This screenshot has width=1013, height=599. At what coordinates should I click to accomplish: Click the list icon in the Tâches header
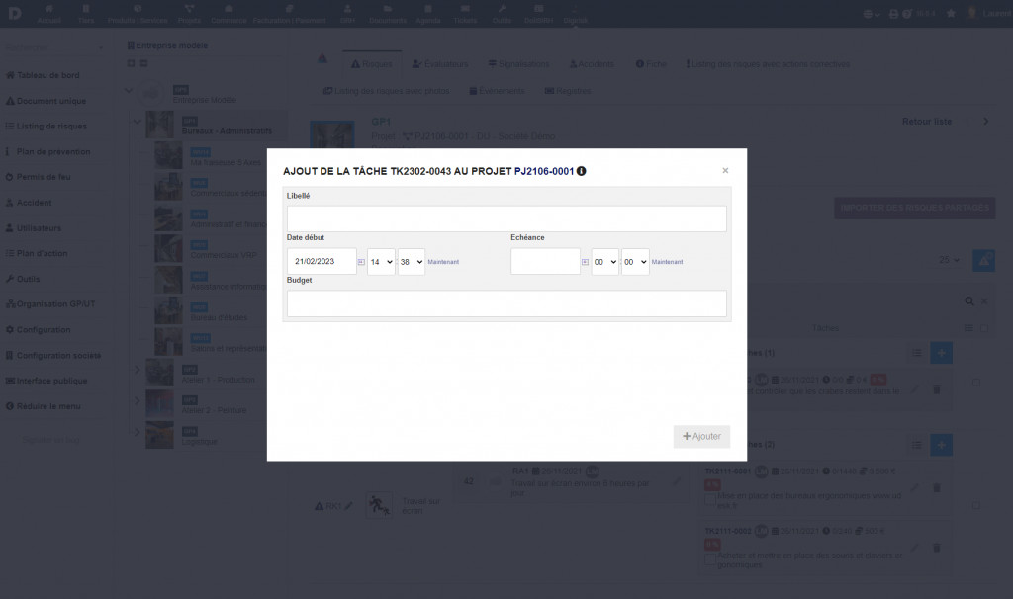tap(968, 328)
